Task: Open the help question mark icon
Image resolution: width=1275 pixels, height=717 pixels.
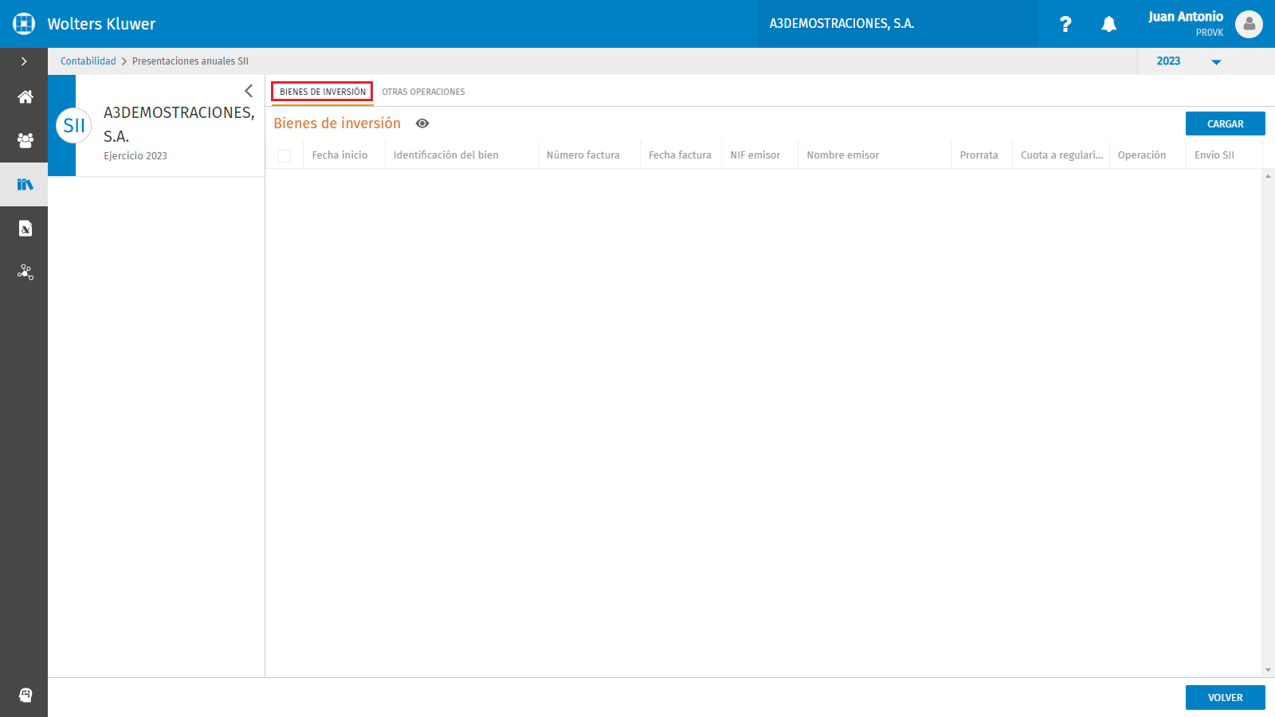Action: point(1065,24)
